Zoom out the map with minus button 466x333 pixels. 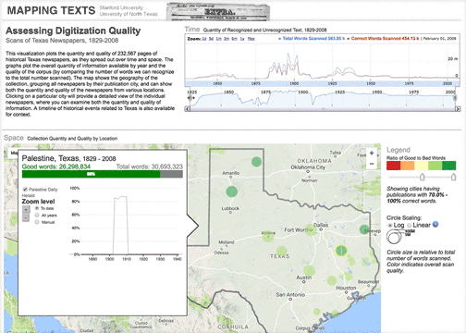pos(372,164)
